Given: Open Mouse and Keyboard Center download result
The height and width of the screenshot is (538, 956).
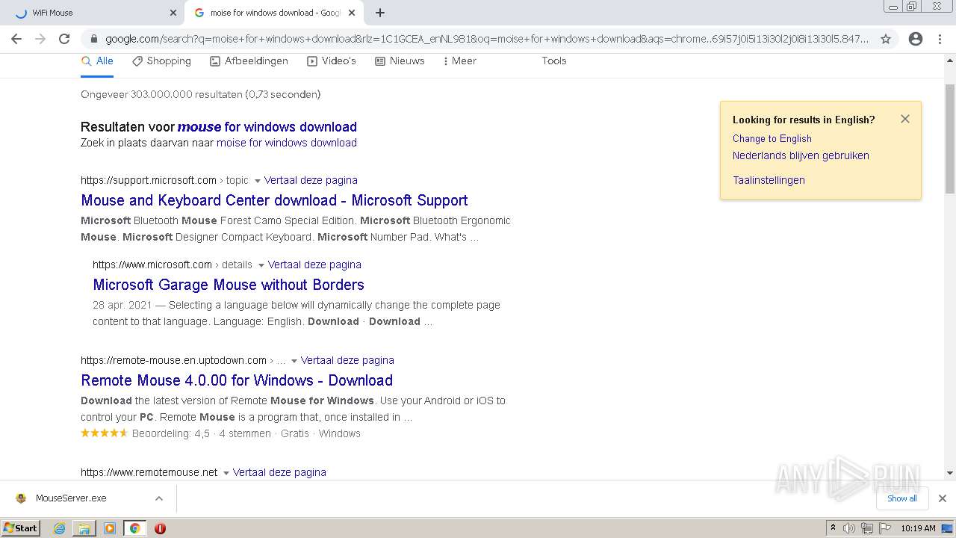Looking at the screenshot, I should coord(274,200).
